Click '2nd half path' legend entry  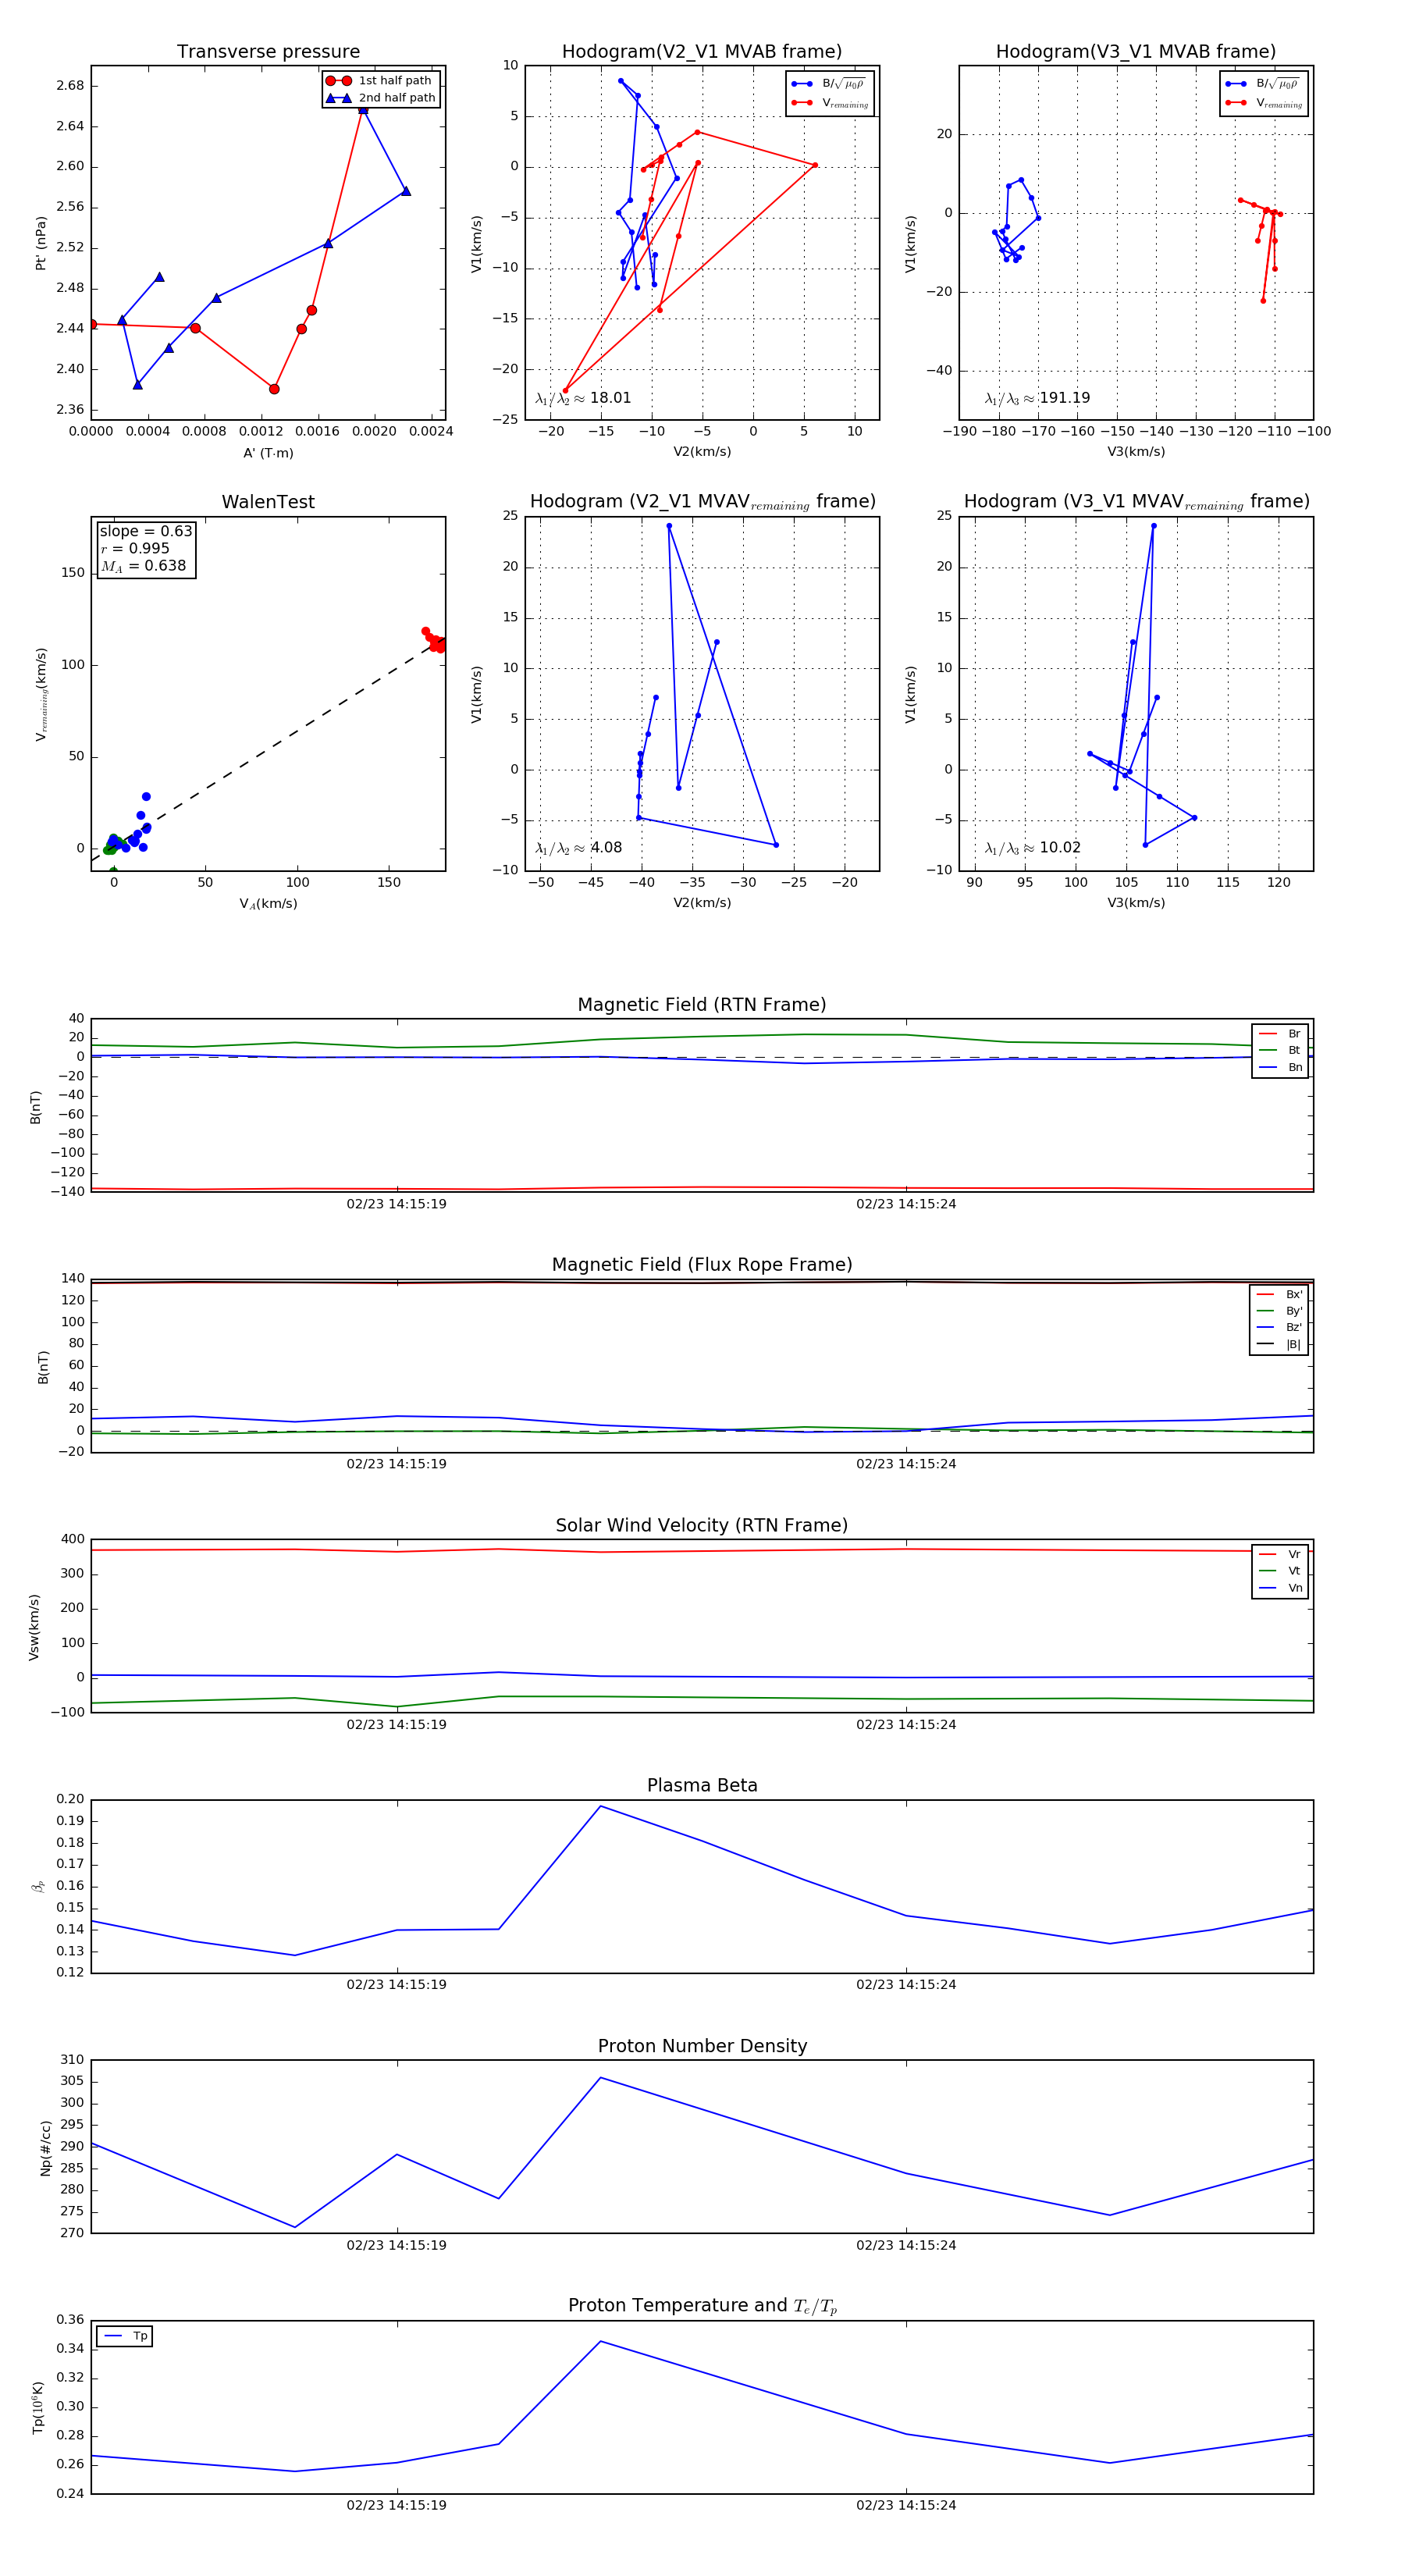[x=380, y=98]
